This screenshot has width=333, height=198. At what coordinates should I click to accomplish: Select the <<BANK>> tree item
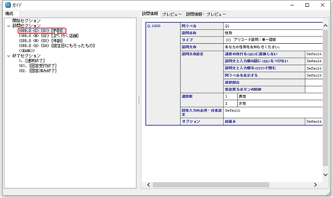[27, 51]
